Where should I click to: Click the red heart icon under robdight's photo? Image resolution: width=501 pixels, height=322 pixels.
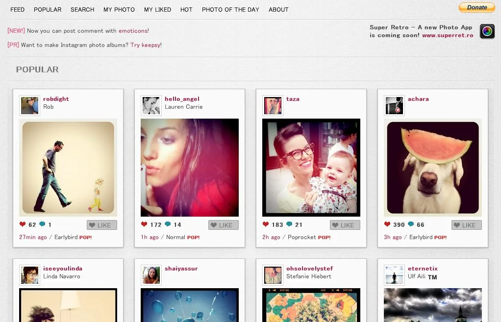click(x=23, y=224)
